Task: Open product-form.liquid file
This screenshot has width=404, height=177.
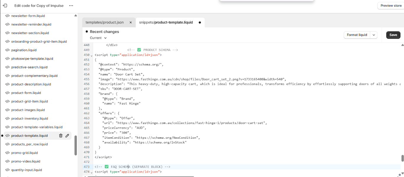Action: pyautogui.click(x=26, y=93)
